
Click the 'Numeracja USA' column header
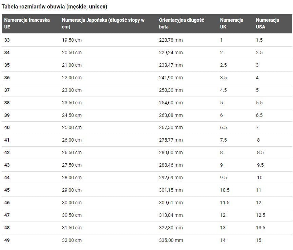[267, 23]
